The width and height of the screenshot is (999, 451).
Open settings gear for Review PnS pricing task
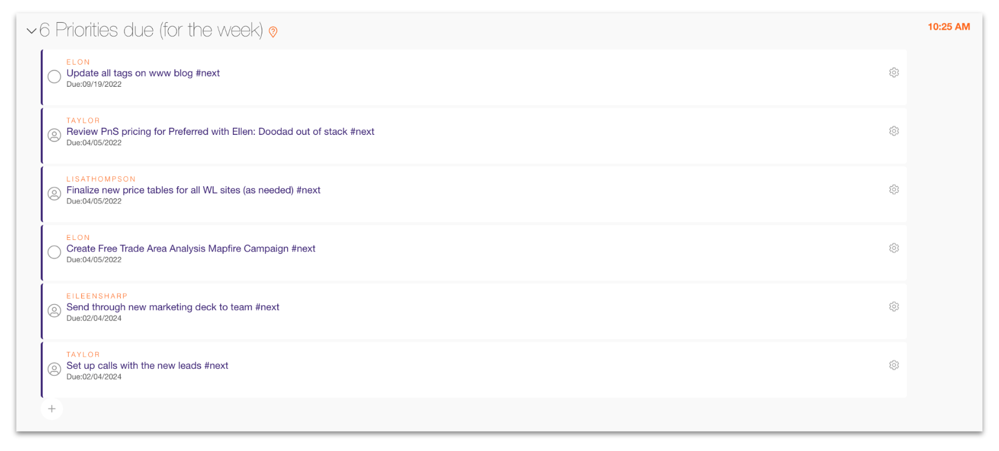[x=893, y=132]
